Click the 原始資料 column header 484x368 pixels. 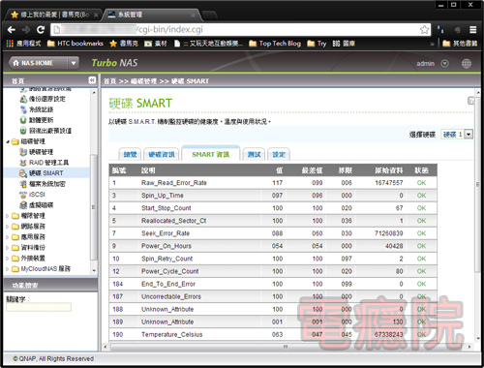(388, 170)
